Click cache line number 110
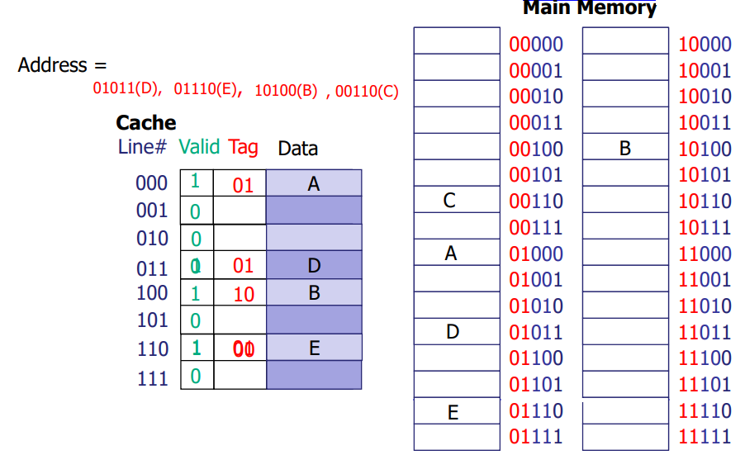Image resolution: width=745 pixels, height=455 pixels. 153,349
